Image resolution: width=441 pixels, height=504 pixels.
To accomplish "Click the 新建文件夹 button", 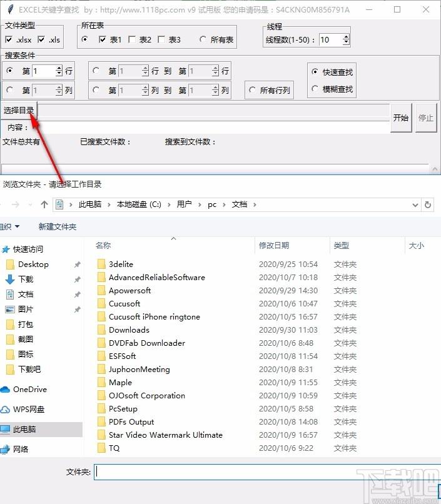I will click(58, 226).
